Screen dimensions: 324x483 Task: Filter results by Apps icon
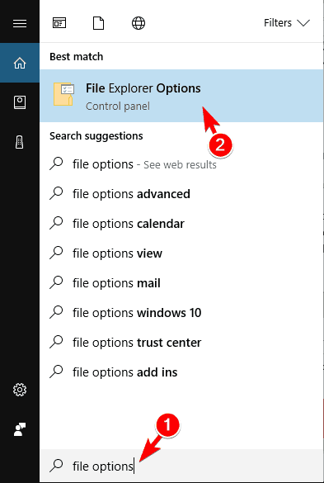pos(59,23)
